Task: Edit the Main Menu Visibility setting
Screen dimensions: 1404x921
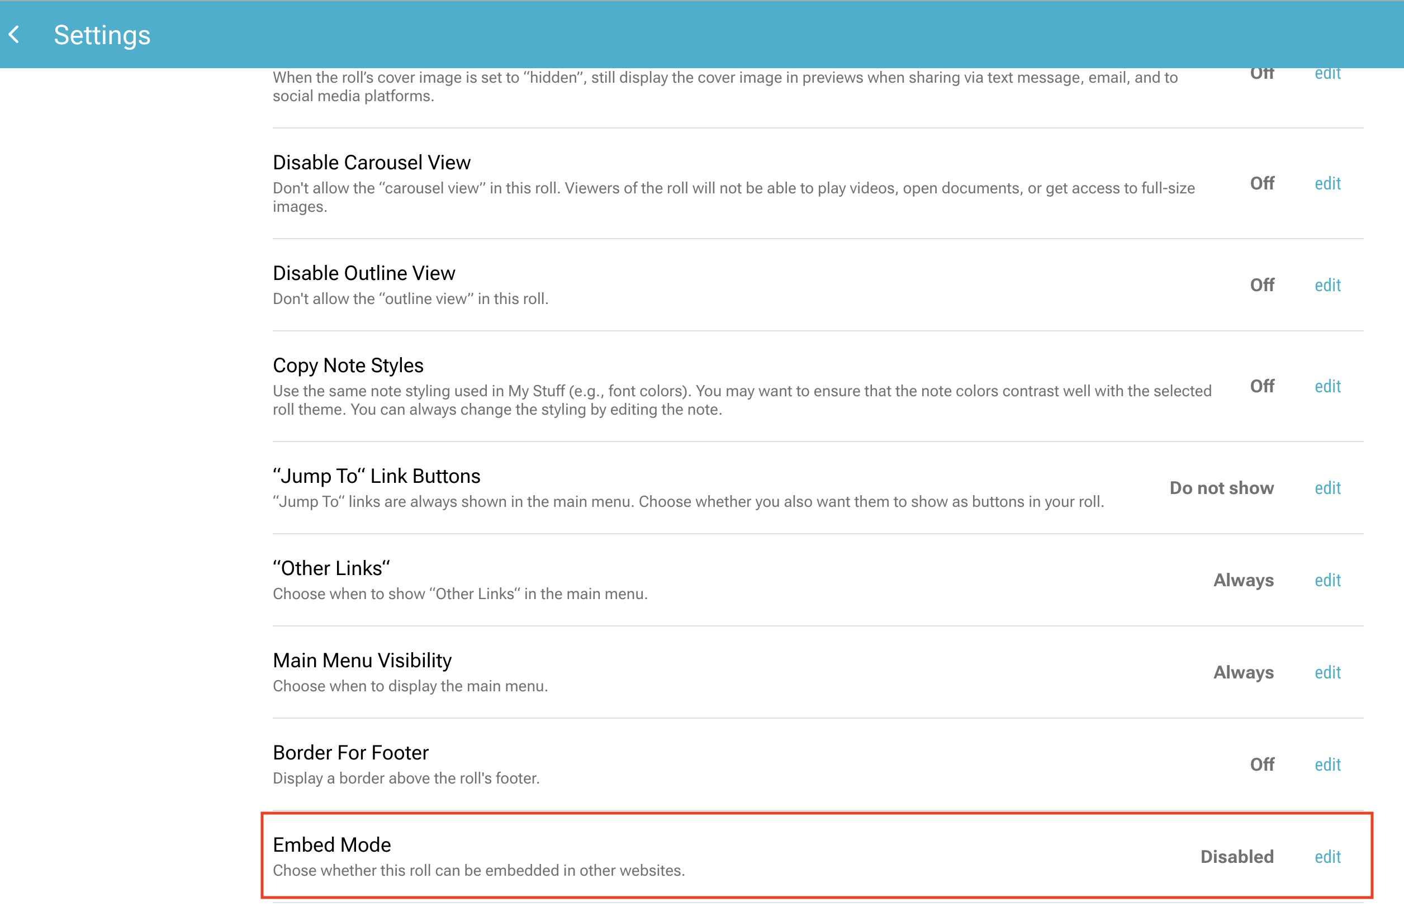Action: click(x=1327, y=672)
